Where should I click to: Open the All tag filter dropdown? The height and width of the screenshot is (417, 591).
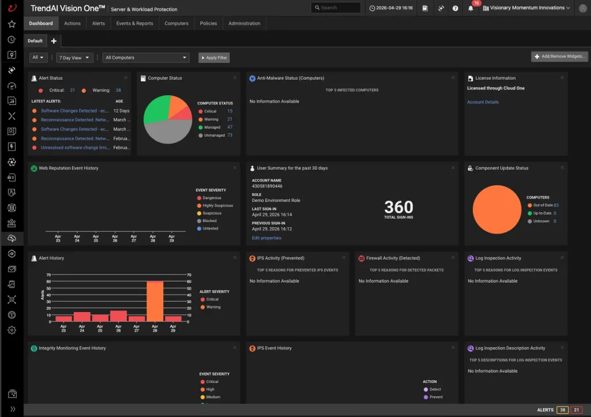(x=38, y=58)
